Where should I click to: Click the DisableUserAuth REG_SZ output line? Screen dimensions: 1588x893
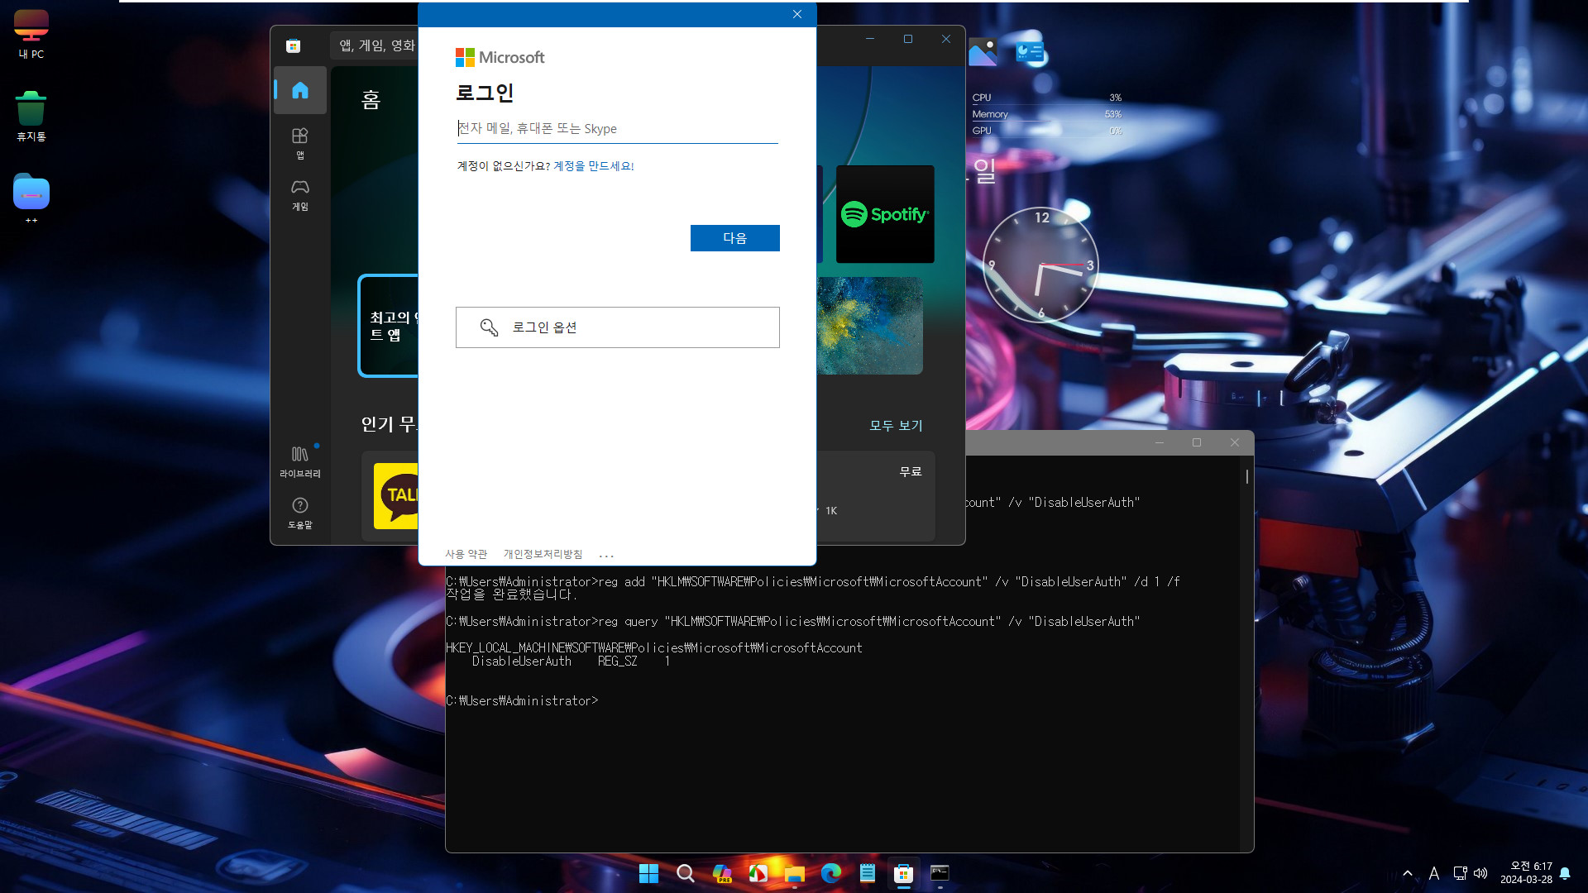tap(571, 661)
